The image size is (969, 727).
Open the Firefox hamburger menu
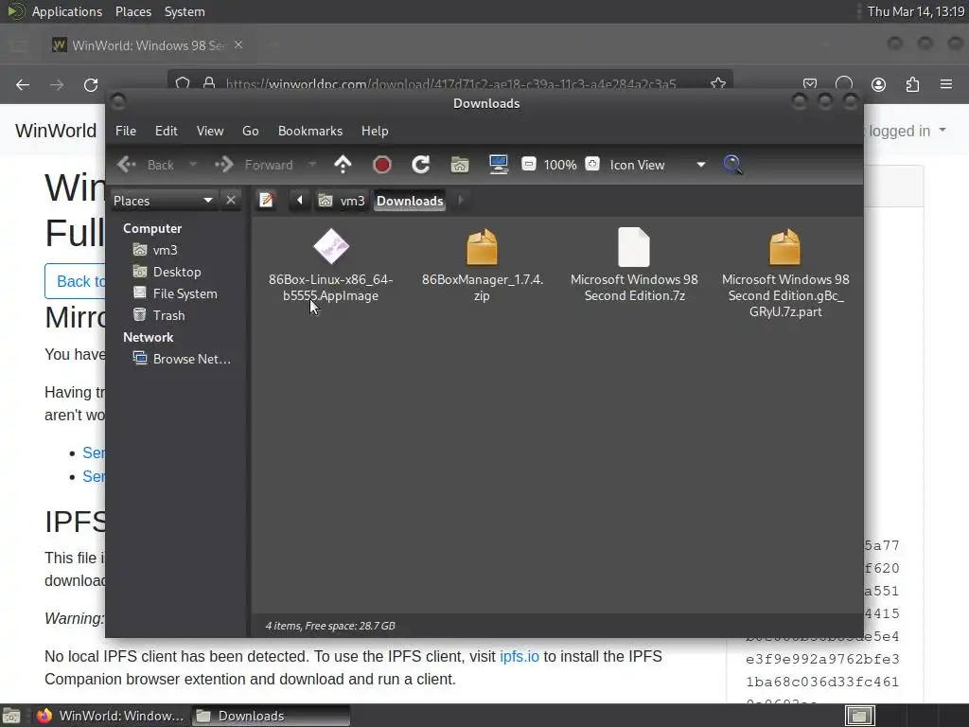point(946,84)
